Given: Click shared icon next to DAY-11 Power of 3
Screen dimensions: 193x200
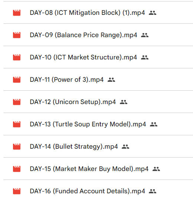Looking at the screenshot, I should [111, 80].
